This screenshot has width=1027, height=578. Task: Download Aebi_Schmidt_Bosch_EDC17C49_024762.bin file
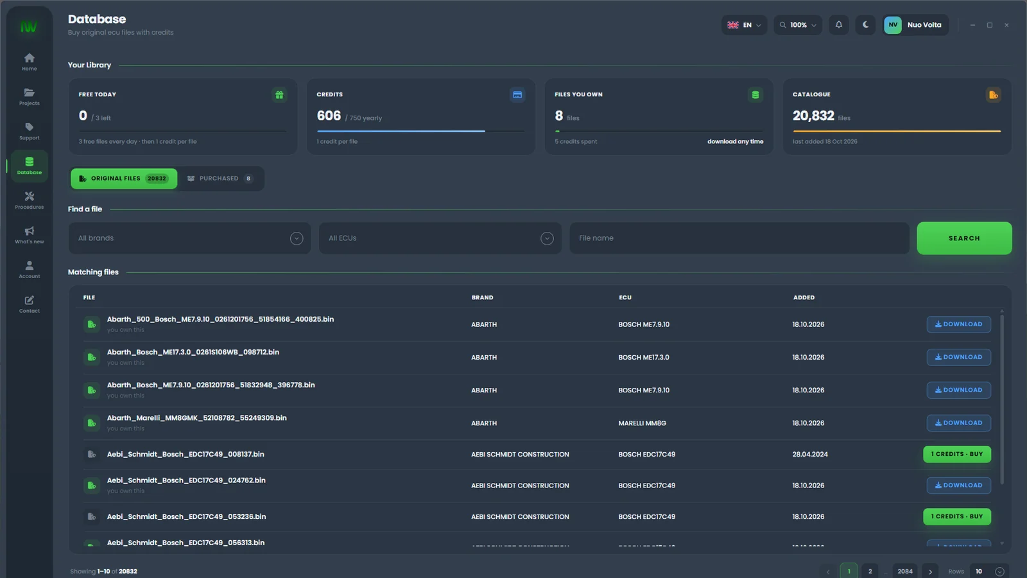click(x=958, y=486)
